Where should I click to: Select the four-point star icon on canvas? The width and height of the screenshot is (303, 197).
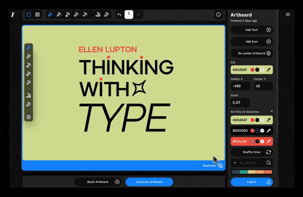139,87
